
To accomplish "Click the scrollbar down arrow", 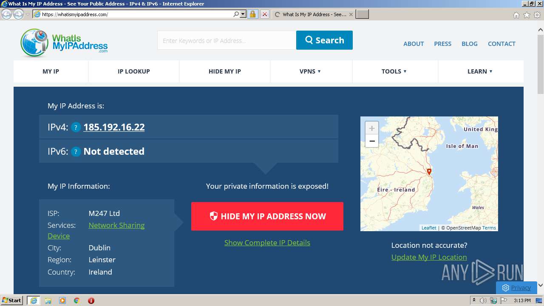I will (541, 286).
